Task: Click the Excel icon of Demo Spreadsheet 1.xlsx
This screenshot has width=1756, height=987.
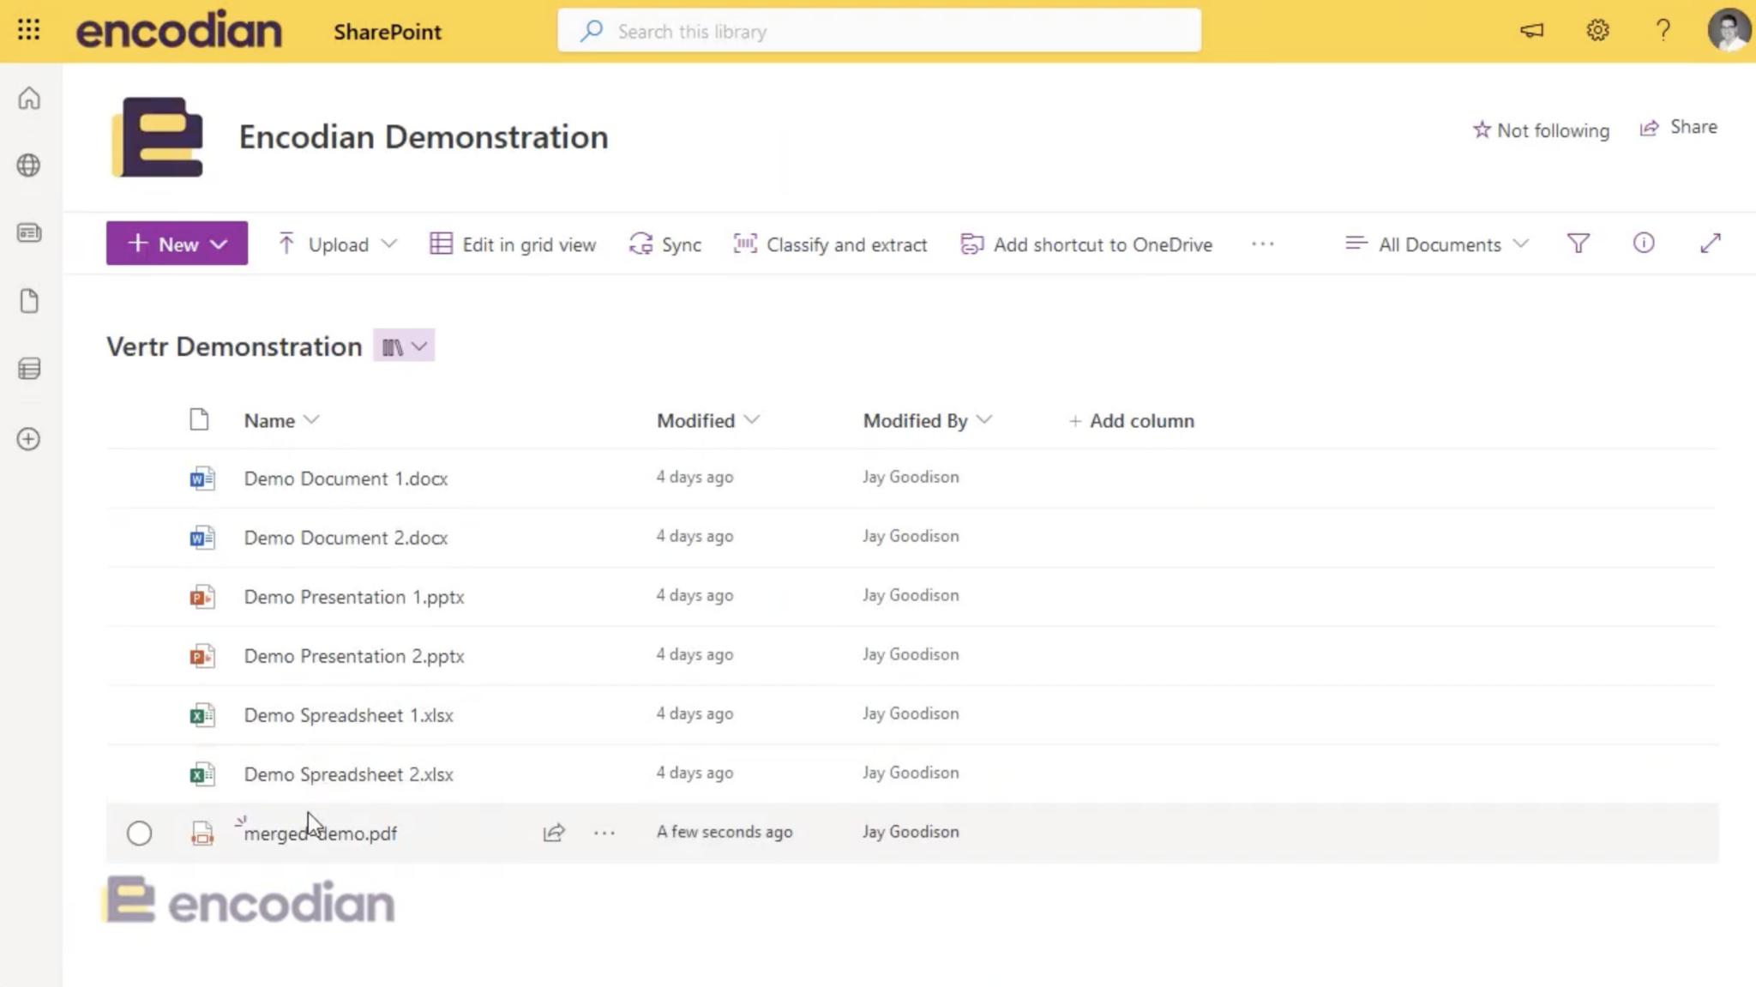Action: [x=202, y=715]
